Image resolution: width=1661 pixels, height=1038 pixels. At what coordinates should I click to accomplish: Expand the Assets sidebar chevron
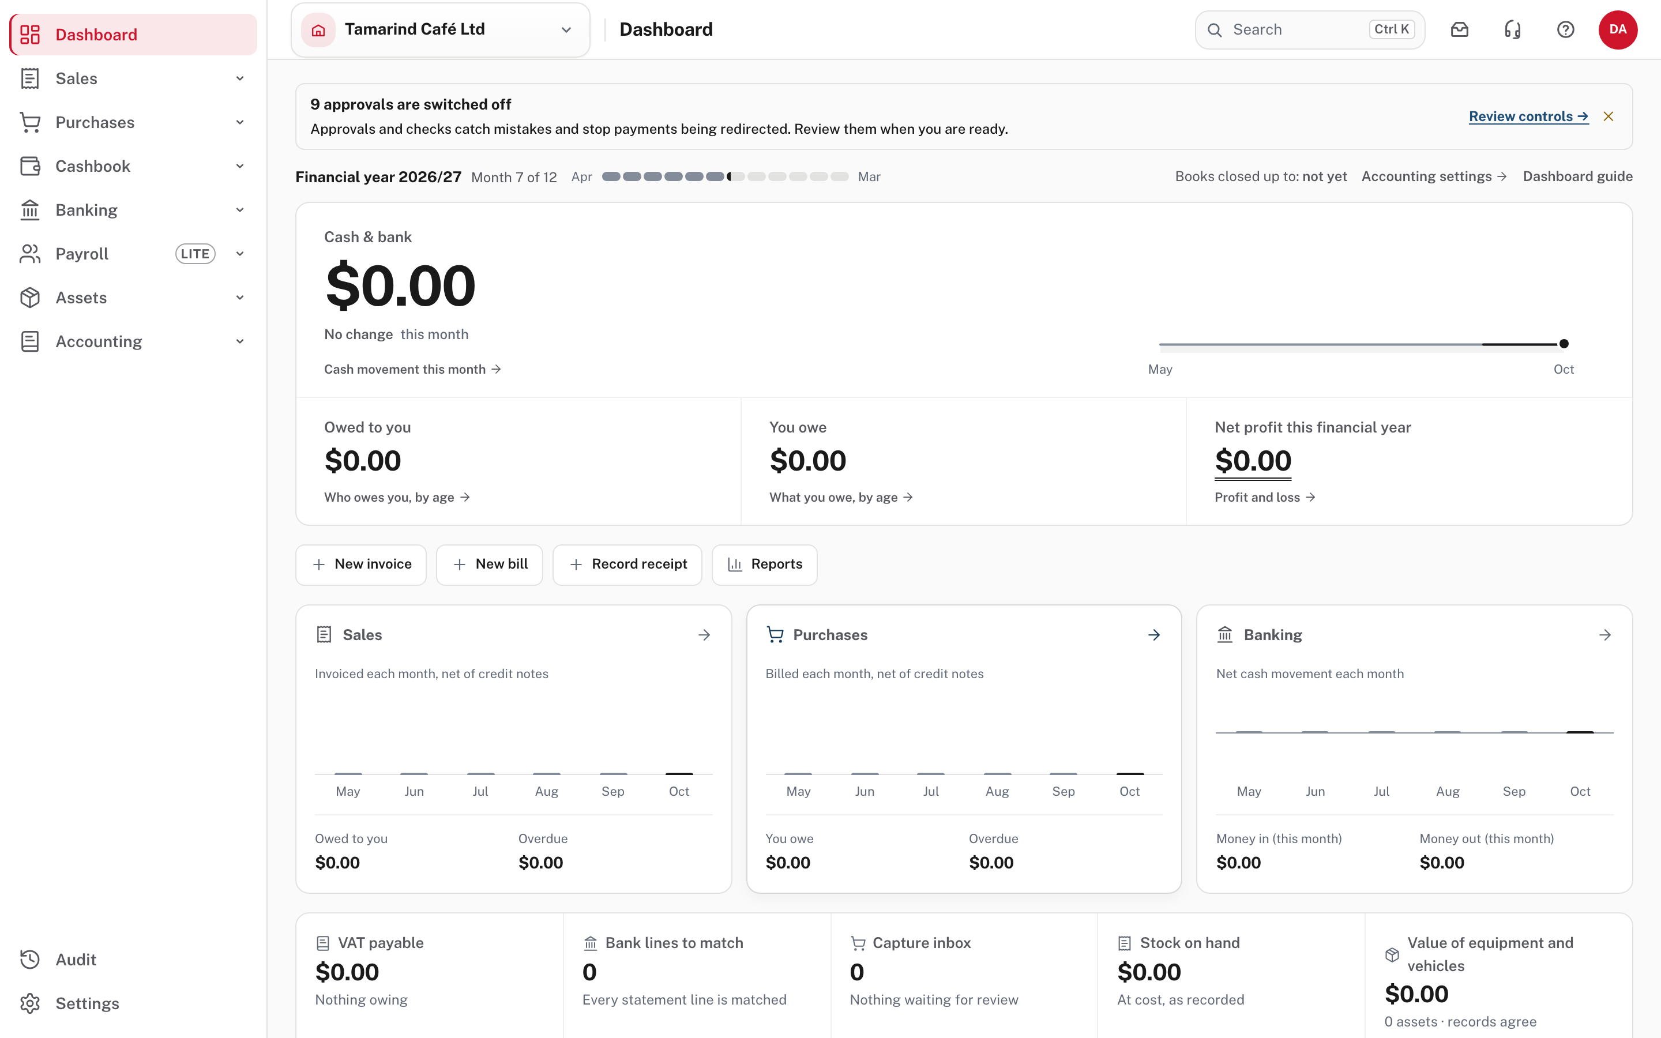point(239,297)
